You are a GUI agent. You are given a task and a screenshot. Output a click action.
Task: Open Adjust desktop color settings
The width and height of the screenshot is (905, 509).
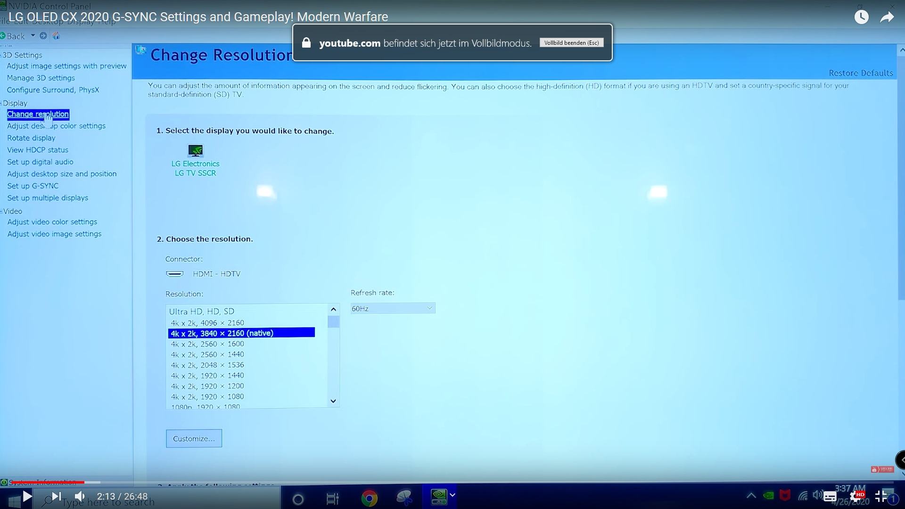[x=56, y=126]
